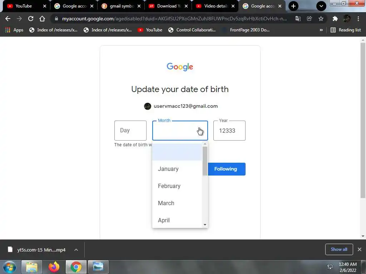Open the downloaded yt5s.com mp4 file
Viewport: 366px width, 274px height.
click(x=37, y=250)
